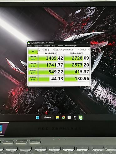Click the All benchmark button
The image size is (116, 154).
coord(33,51)
